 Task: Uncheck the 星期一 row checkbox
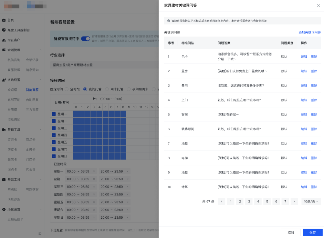54,114
